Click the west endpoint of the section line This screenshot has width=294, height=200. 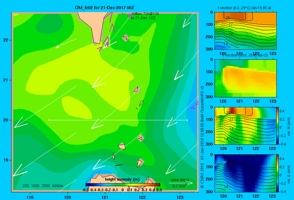[x=49, y=120]
